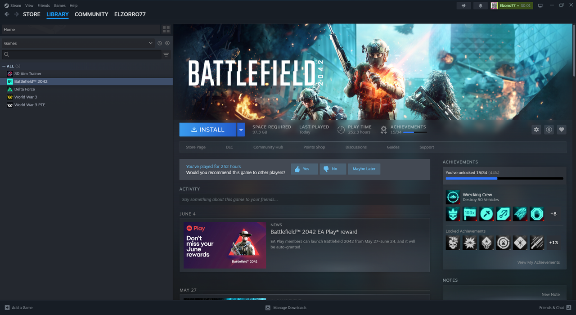Click the back navigation arrow

click(x=7, y=14)
